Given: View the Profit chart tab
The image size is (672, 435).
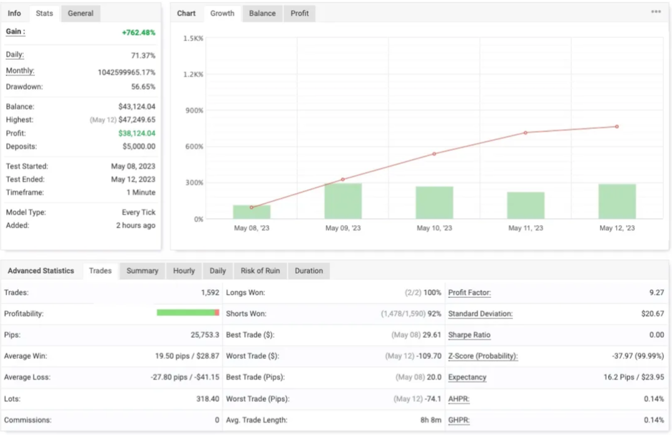Looking at the screenshot, I should 299,12.
